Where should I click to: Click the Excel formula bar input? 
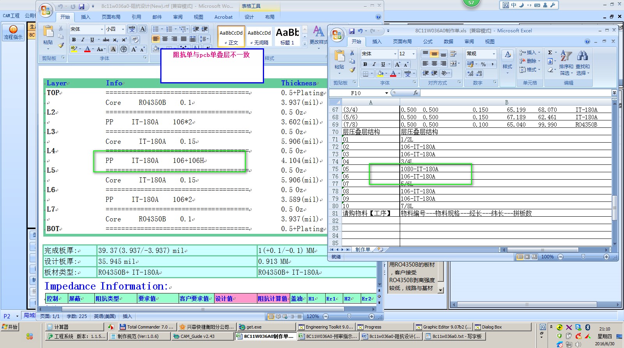pos(515,93)
